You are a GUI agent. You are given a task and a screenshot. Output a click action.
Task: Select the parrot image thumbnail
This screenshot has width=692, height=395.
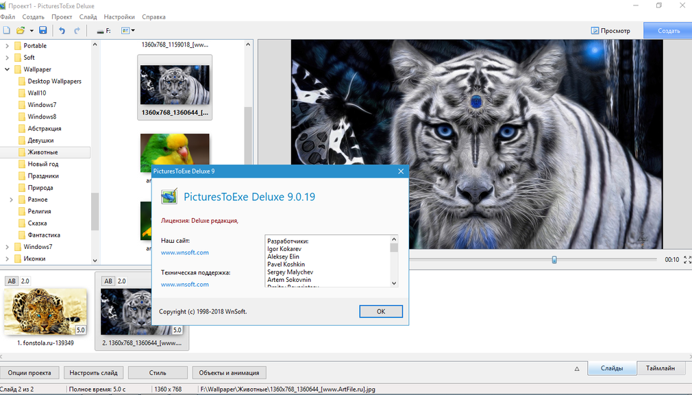click(x=175, y=149)
